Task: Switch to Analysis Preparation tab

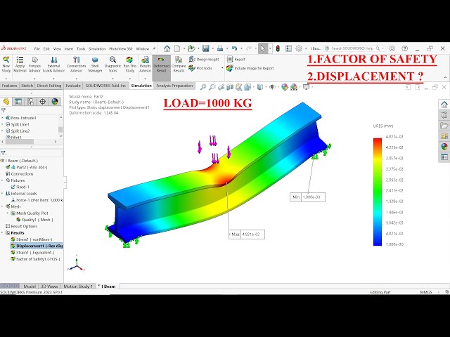Action: 174,86
